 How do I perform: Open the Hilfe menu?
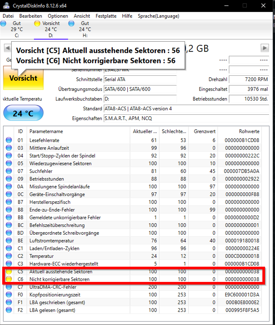[127, 16]
